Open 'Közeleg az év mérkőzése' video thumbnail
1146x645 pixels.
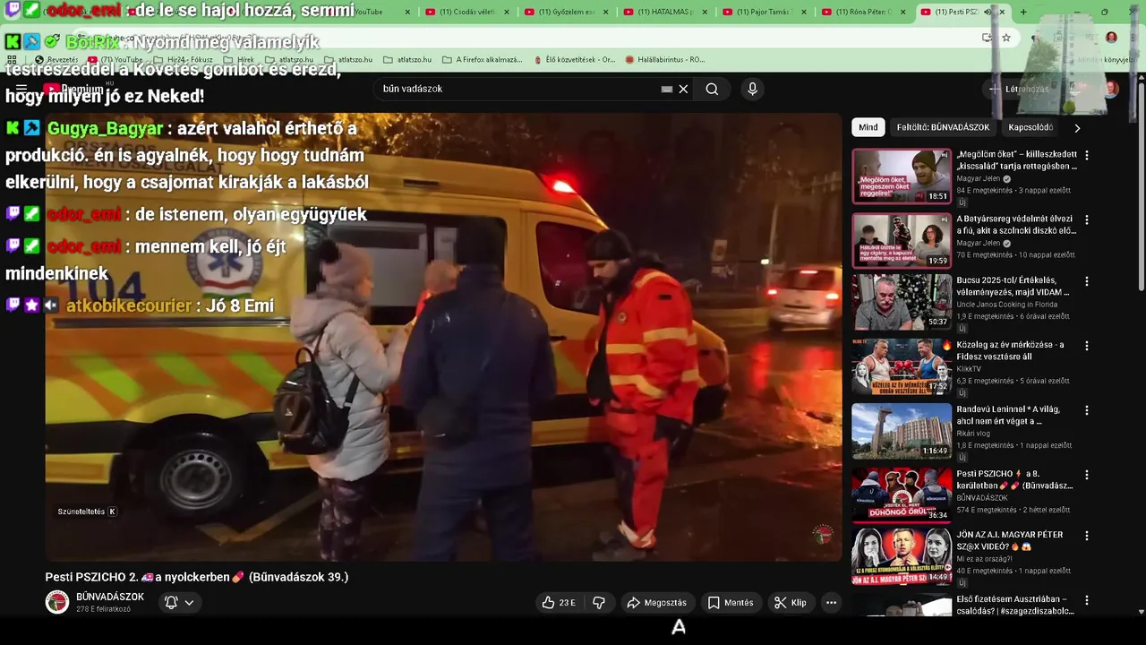tap(902, 366)
